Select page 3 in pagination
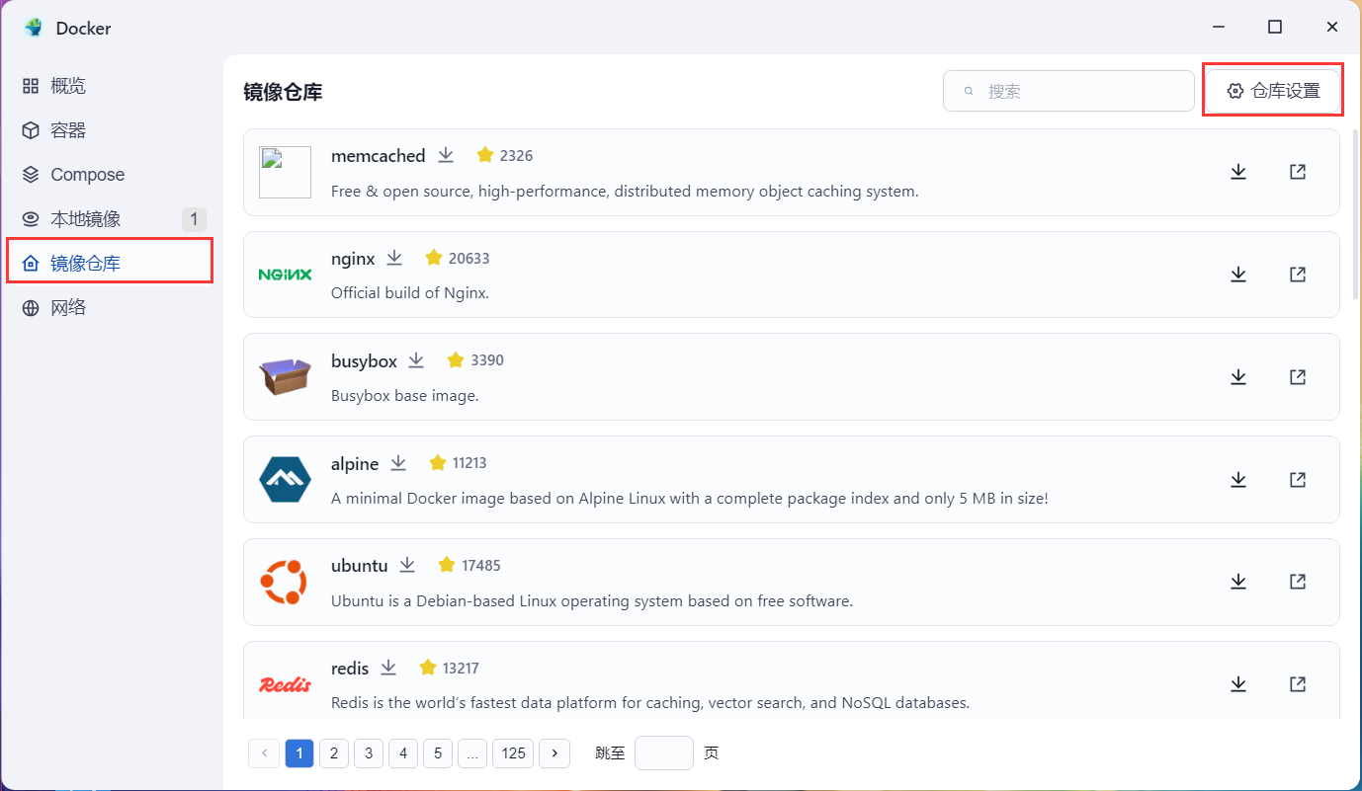This screenshot has width=1362, height=791. tap(368, 752)
